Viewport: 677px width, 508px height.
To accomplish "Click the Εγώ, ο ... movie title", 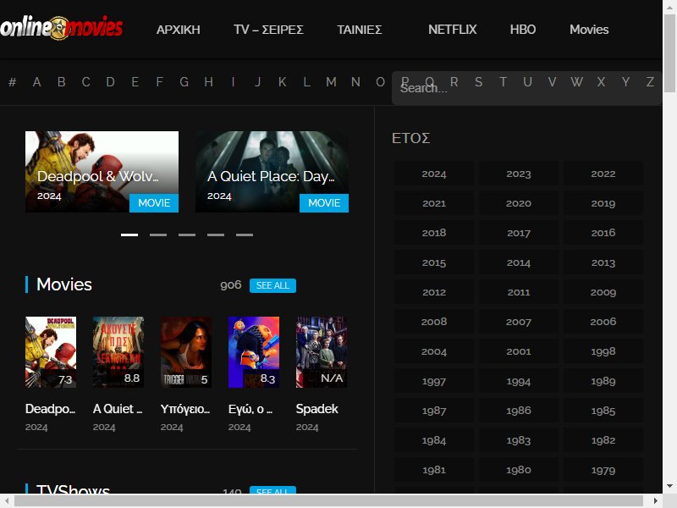I will click(x=250, y=409).
